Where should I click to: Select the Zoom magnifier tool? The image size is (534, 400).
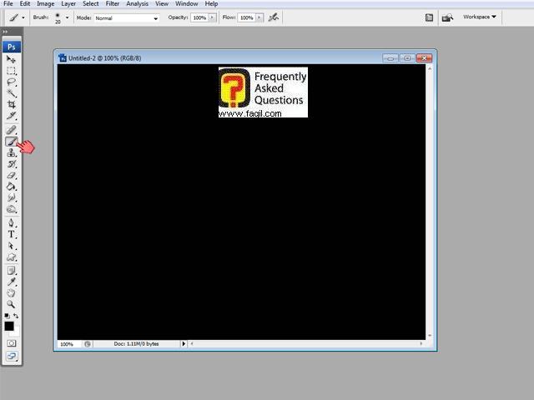pos(12,304)
